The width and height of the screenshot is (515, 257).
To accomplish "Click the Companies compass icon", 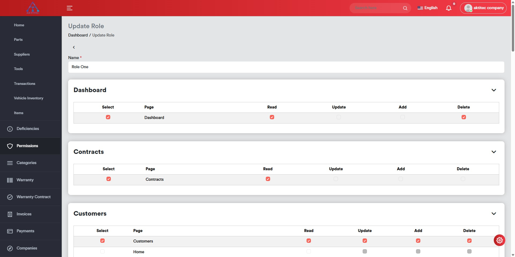I will pyautogui.click(x=10, y=248).
